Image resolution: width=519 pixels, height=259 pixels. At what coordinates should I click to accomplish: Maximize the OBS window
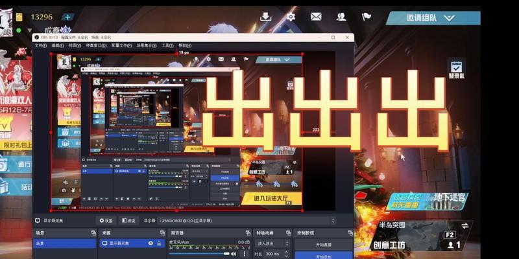(333, 38)
